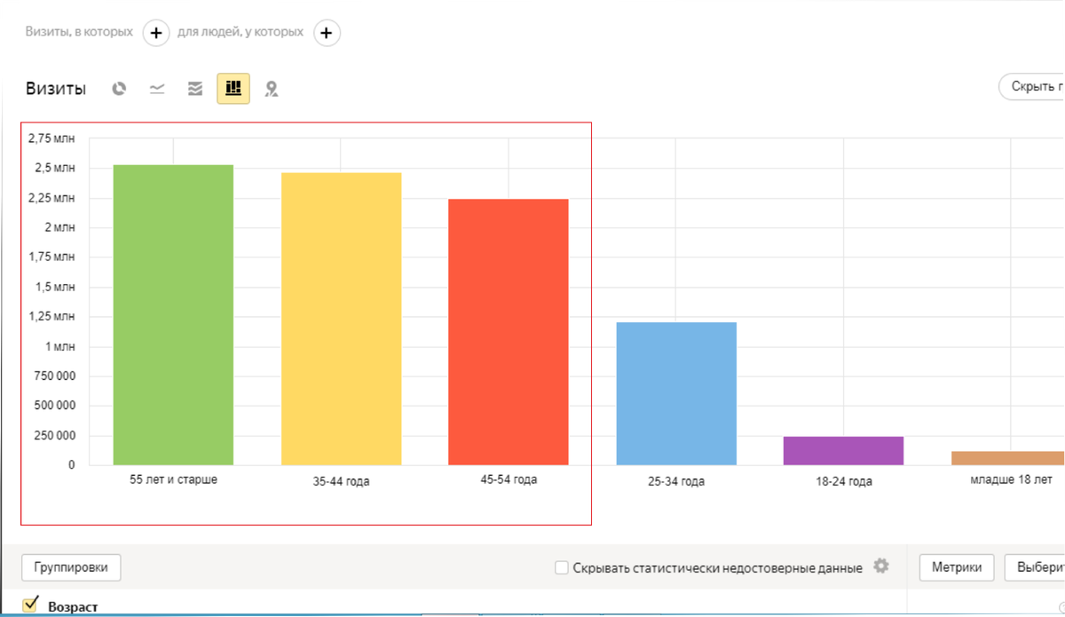Select the orange младше 18 лет bar
The image size is (1065, 617).
tap(1008, 458)
